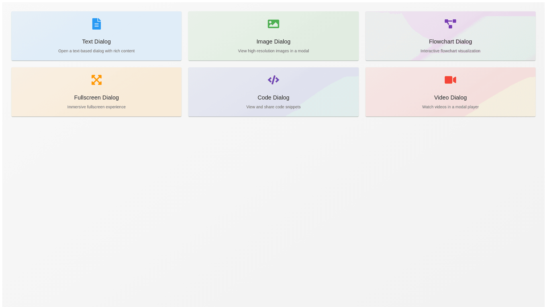Open the Video Dialog heading
547x307 pixels.
point(450,98)
